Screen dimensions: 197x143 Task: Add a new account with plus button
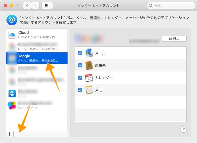click(9, 134)
